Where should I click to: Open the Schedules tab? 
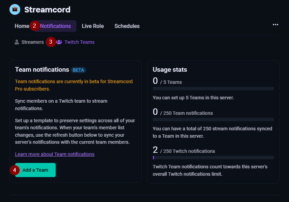(127, 26)
